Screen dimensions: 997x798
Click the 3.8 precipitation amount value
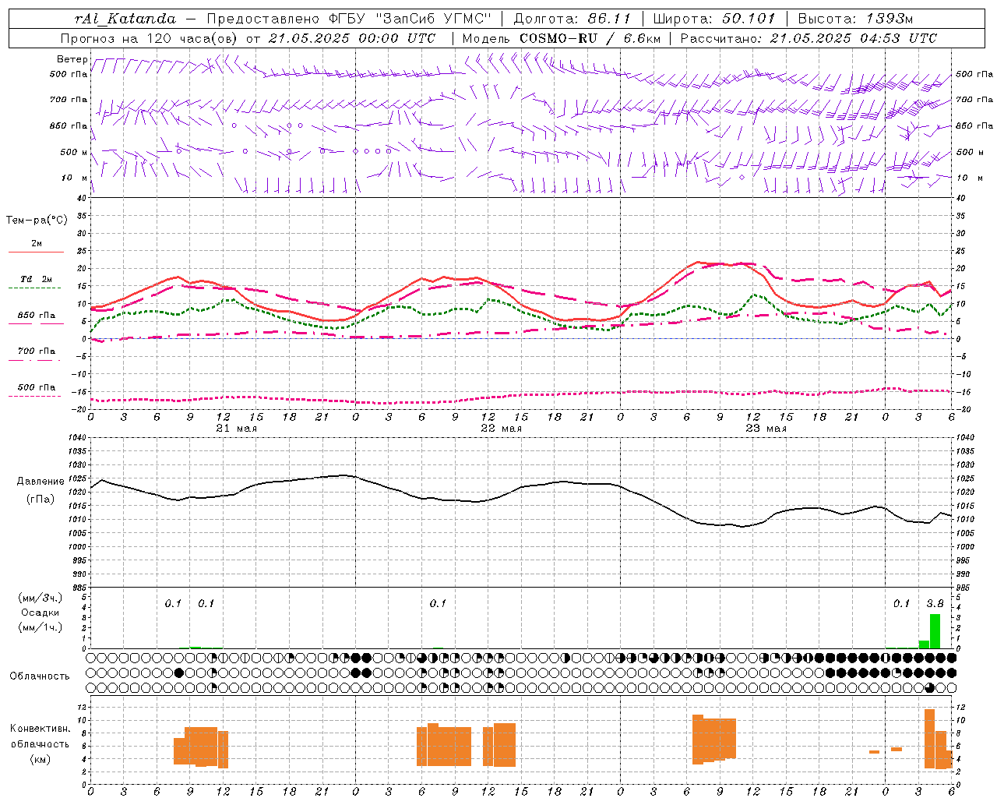[x=935, y=603]
